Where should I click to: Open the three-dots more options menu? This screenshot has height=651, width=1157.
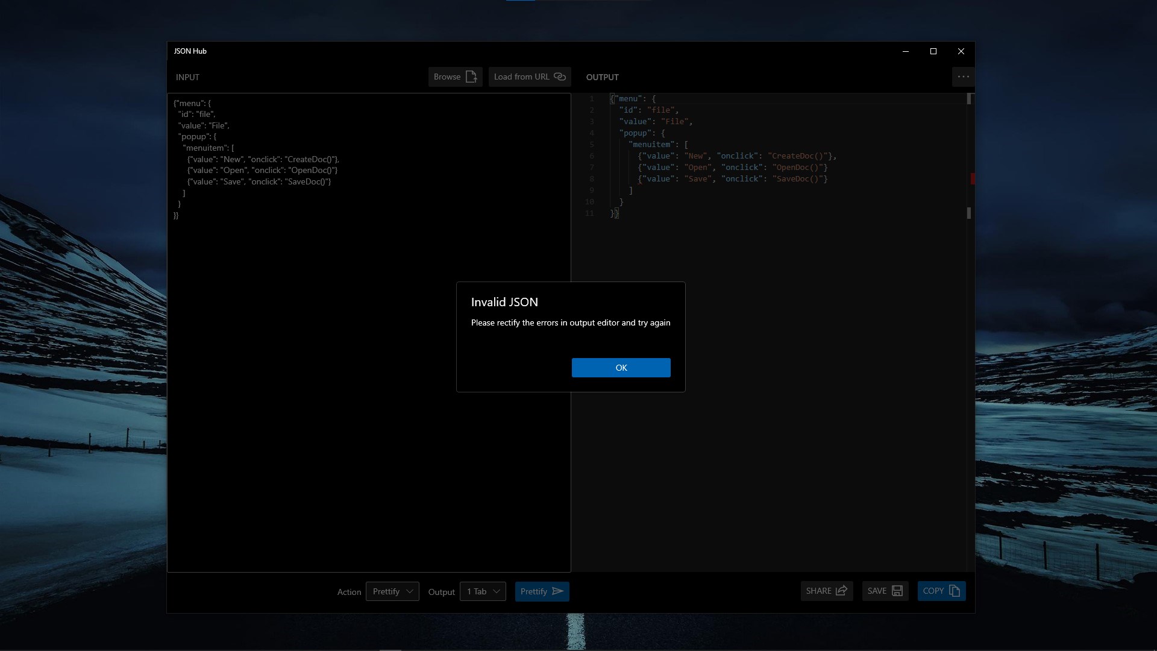click(x=963, y=77)
